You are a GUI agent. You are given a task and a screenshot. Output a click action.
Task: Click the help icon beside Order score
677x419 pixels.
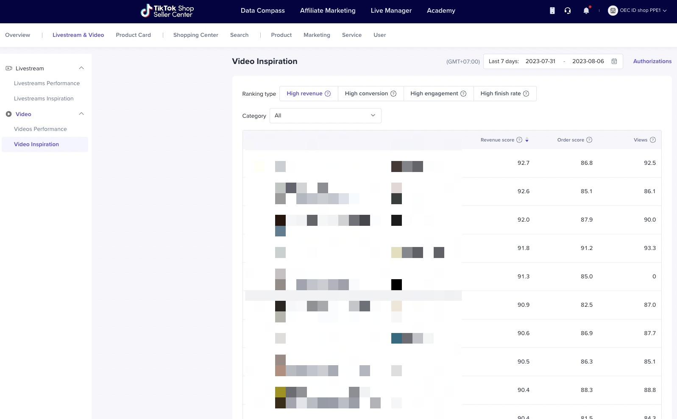coord(589,140)
